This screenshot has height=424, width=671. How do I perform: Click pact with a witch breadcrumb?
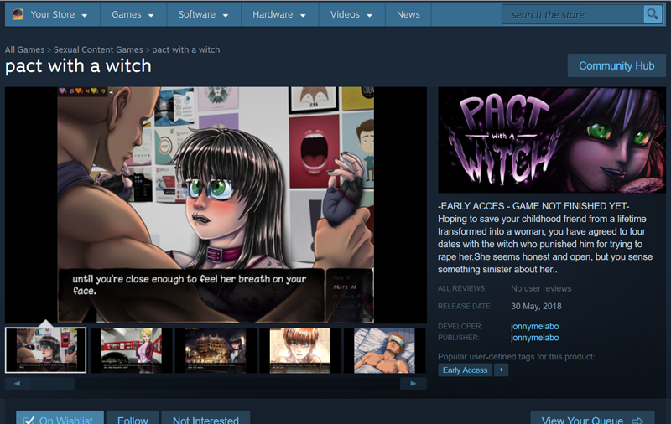185,49
